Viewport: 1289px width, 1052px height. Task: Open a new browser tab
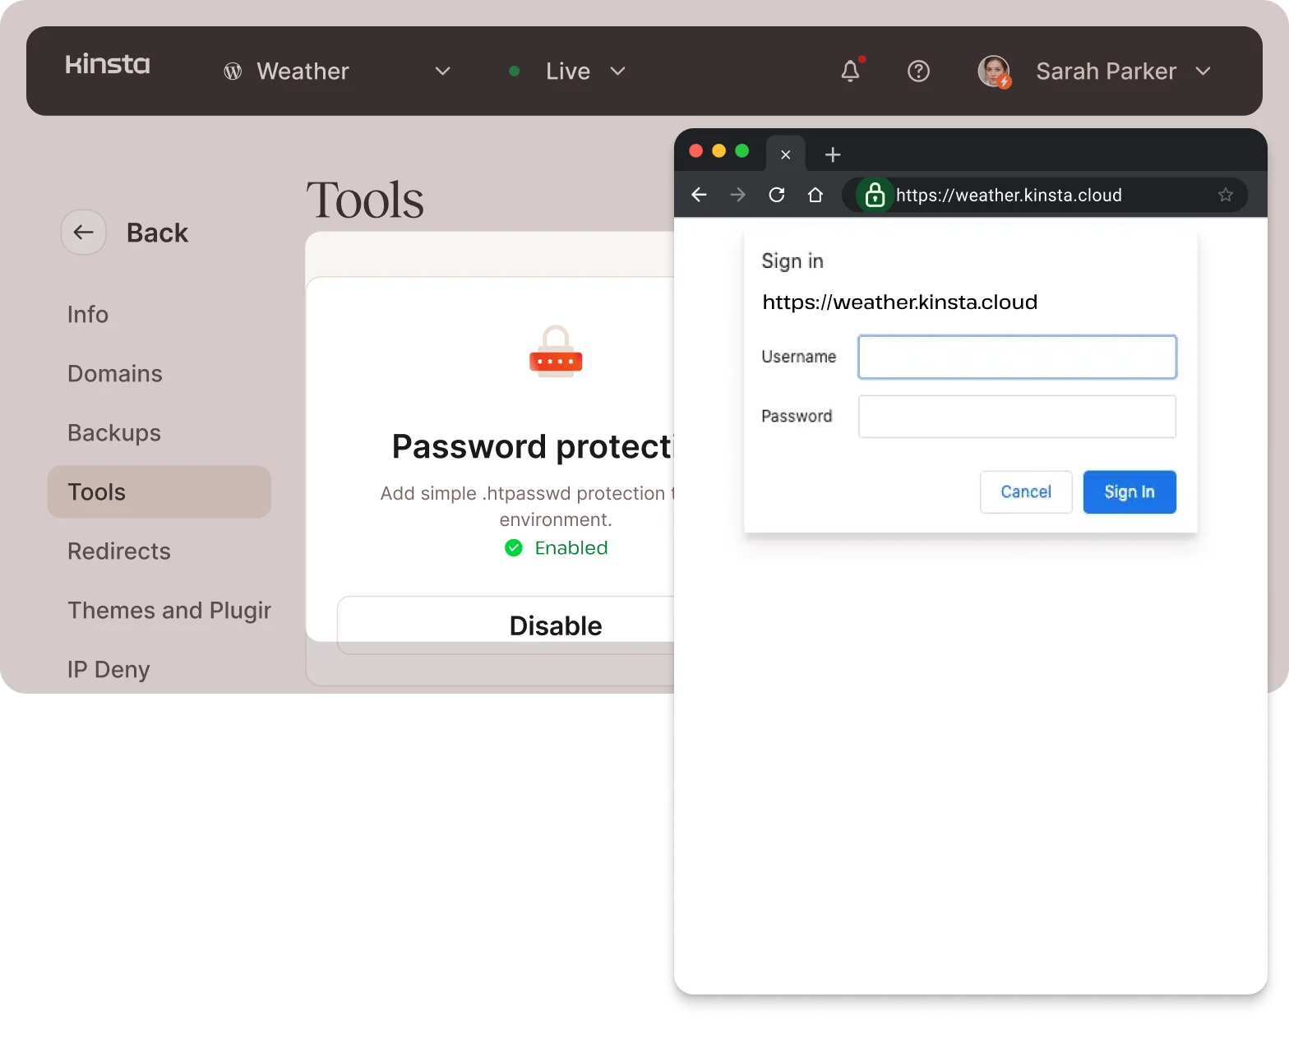(x=833, y=155)
